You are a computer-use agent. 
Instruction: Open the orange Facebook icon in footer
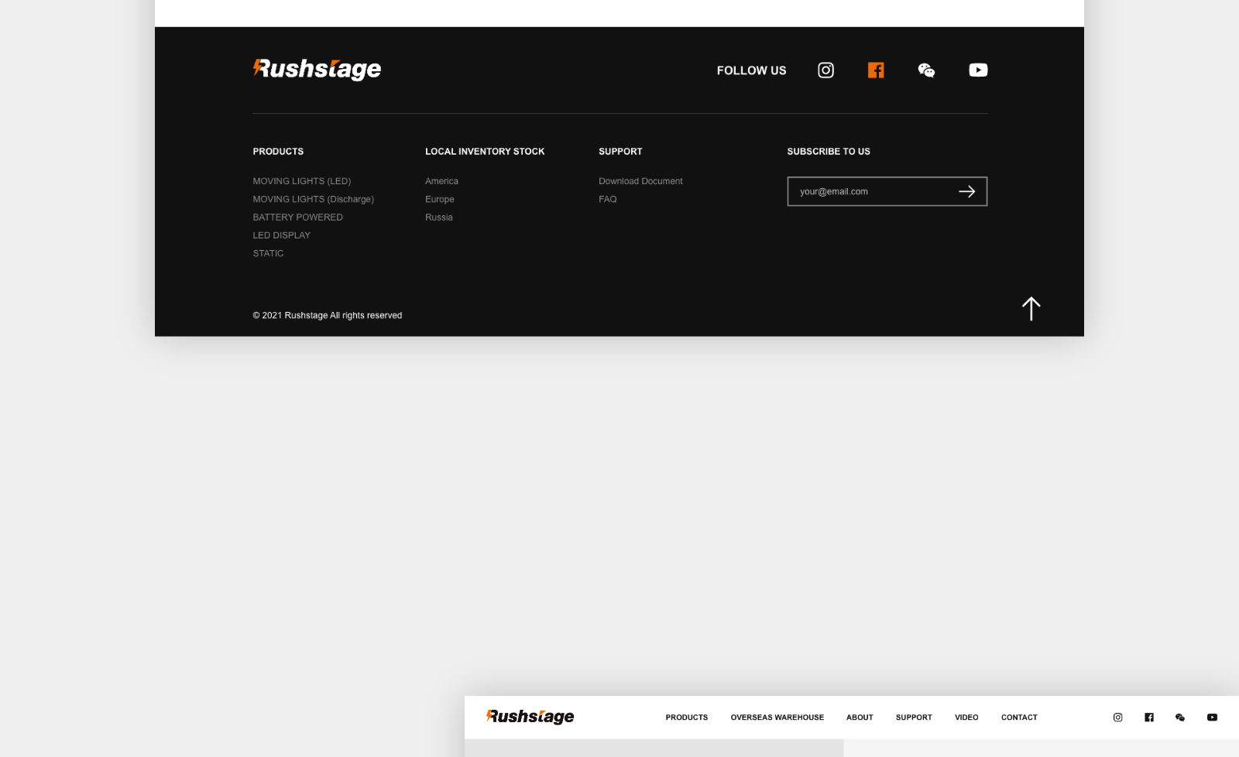876,70
